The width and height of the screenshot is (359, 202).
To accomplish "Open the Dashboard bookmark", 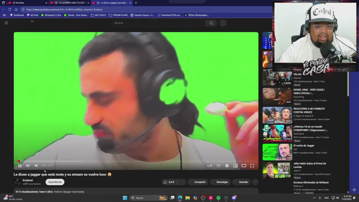I will pos(17,15).
